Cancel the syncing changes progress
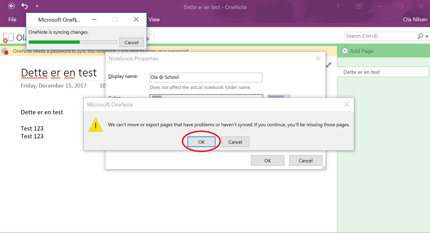430x233 pixels. [x=131, y=42]
